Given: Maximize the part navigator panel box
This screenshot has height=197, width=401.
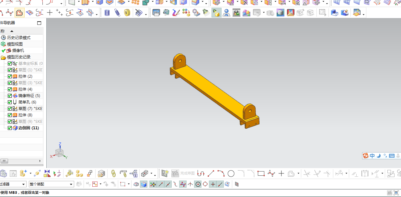Looking at the screenshot, I should tap(39, 23).
